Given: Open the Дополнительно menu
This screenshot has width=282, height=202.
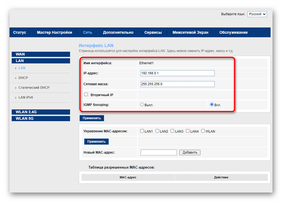Looking at the screenshot, I should click(118, 33).
